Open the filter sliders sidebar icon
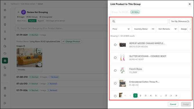This screenshot has height=109, width=194. 5,39
